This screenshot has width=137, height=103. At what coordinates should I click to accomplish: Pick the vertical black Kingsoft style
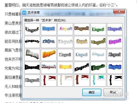115,81
